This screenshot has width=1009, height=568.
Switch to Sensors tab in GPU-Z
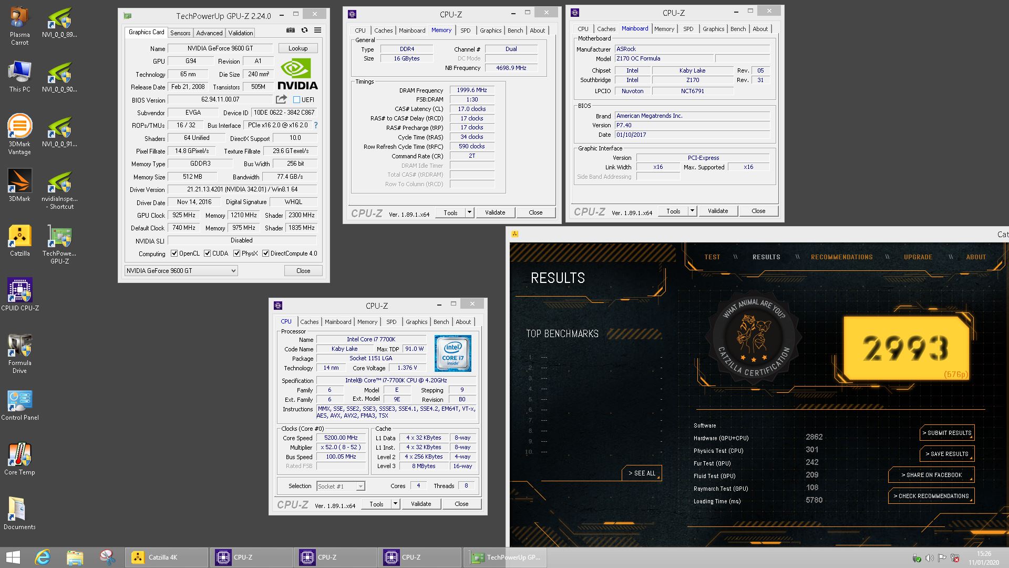click(x=180, y=33)
